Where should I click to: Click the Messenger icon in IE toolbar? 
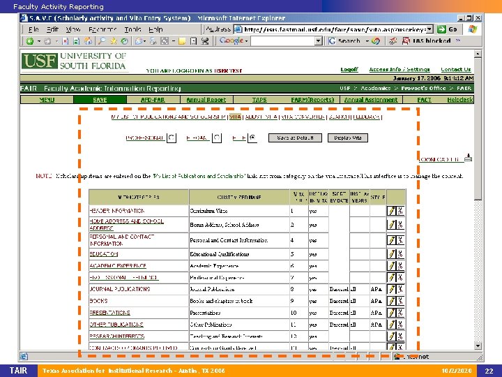point(205,41)
